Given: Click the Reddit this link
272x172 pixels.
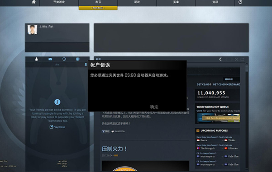Looking at the screenshot, I should pos(118,131).
